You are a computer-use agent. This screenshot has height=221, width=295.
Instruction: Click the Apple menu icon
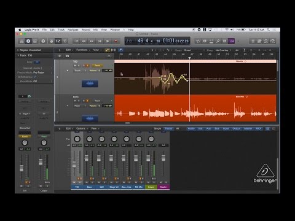pyautogui.click(x=20, y=29)
